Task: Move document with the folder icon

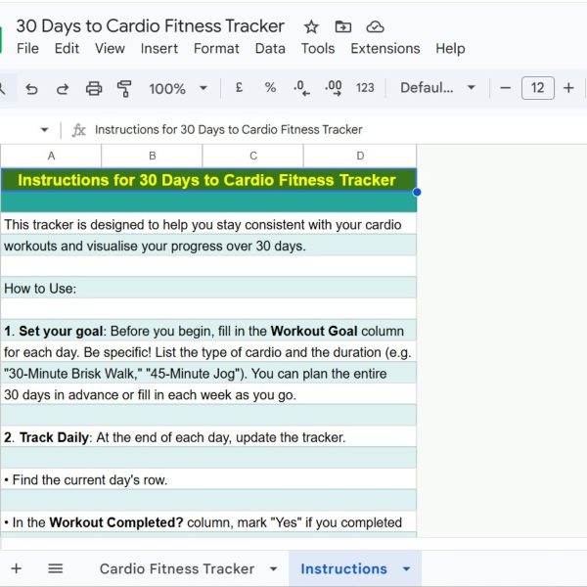Action: [x=343, y=27]
